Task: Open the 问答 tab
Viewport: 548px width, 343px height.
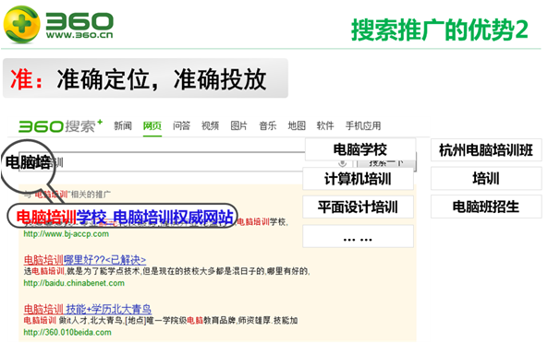Action: [181, 125]
